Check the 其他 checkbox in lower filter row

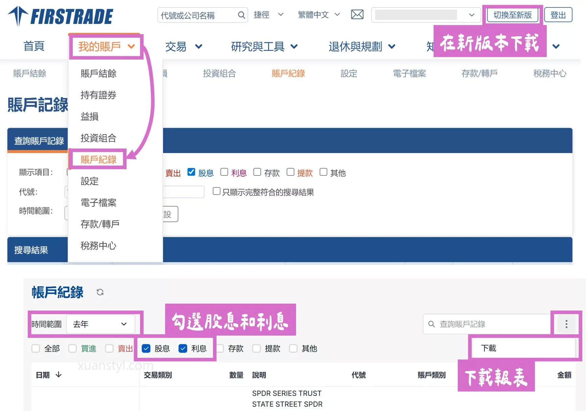point(293,348)
